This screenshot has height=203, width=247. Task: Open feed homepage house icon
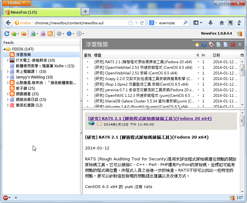coord(197,45)
